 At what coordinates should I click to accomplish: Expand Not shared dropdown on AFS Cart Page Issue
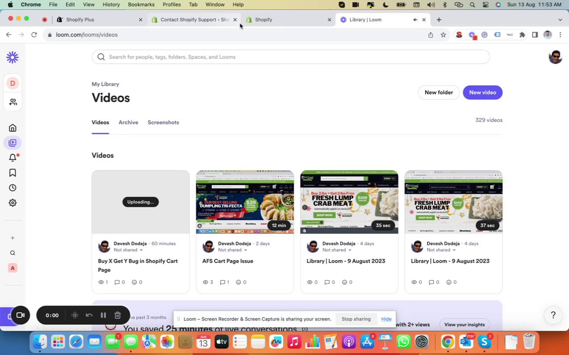(232, 250)
